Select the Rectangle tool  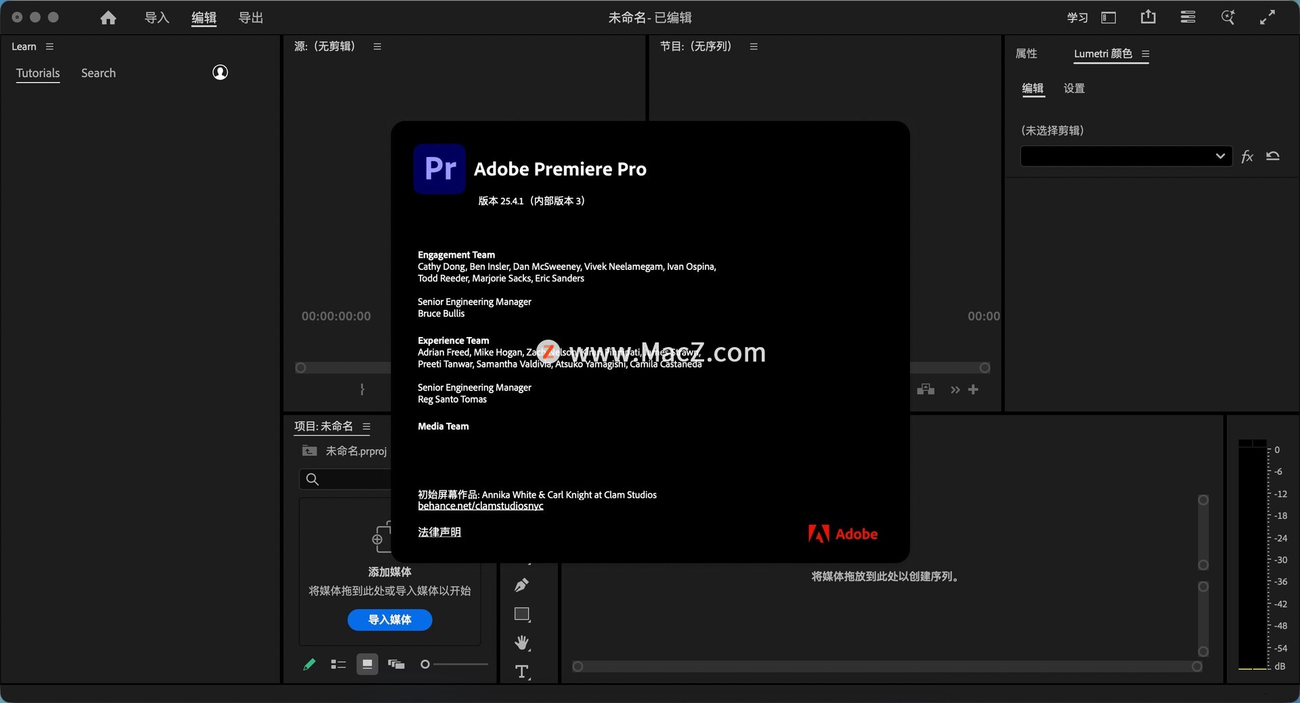tap(522, 614)
